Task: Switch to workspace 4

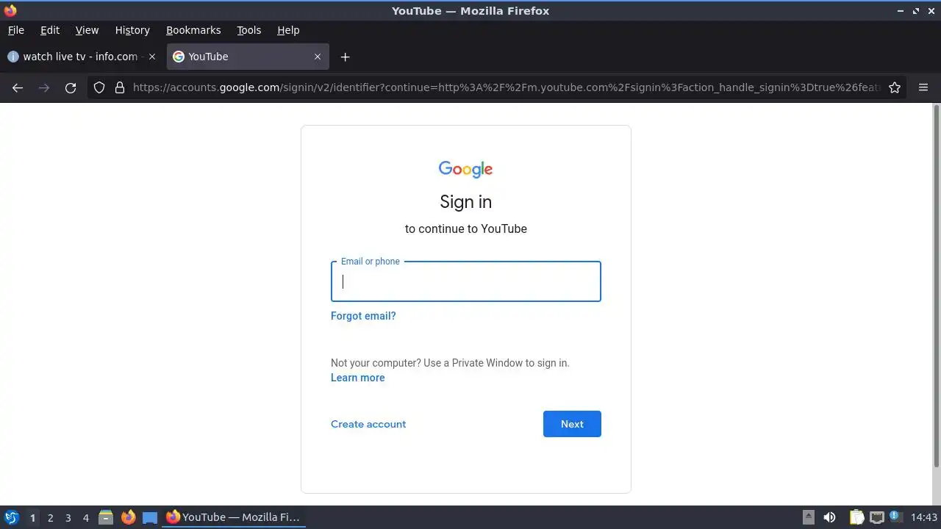Action: pyautogui.click(x=85, y=518)
